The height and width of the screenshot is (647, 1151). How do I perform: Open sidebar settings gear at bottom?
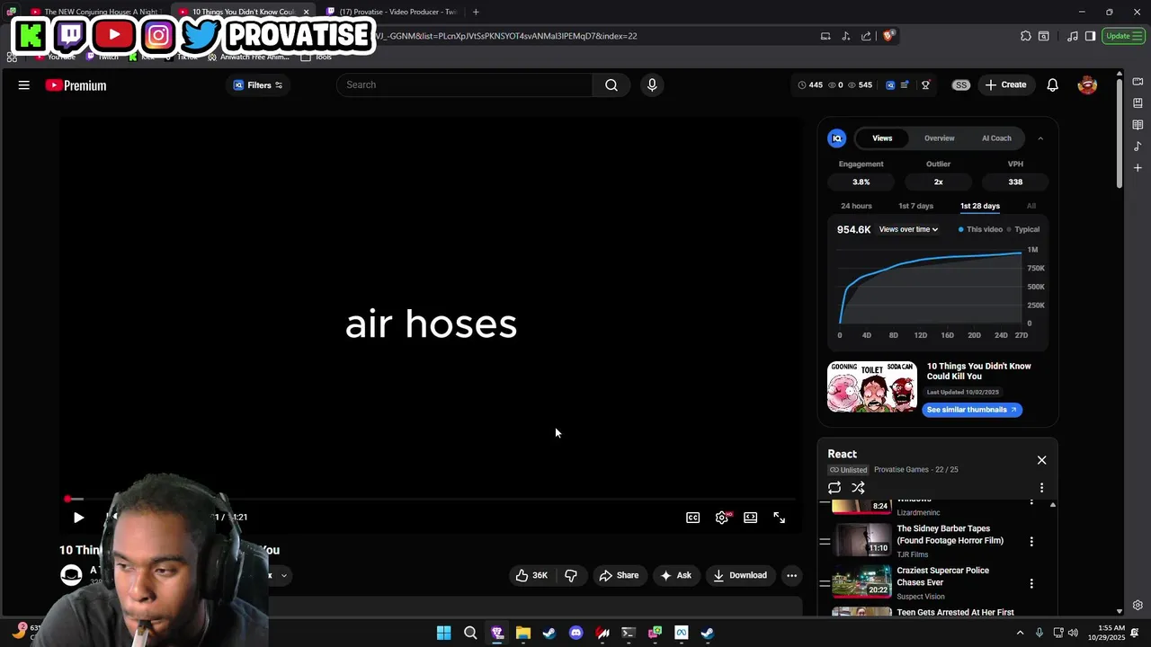point(1138,606)
